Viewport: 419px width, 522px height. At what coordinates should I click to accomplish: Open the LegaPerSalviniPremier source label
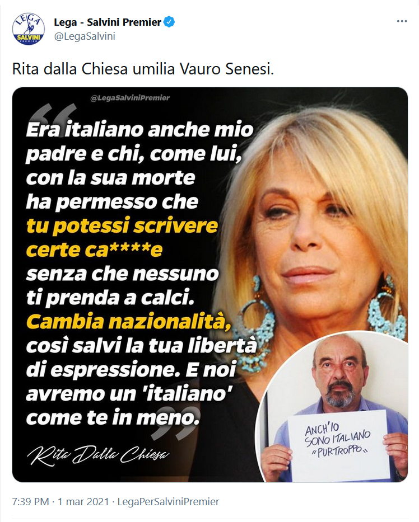pyautogui.click(x=169, y=501)
